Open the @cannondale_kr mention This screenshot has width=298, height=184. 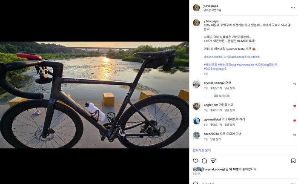[215, 57]
